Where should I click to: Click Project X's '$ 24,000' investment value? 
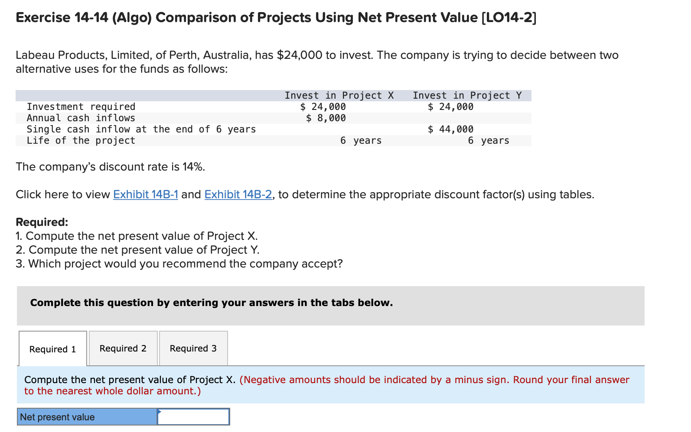point(323,106)
